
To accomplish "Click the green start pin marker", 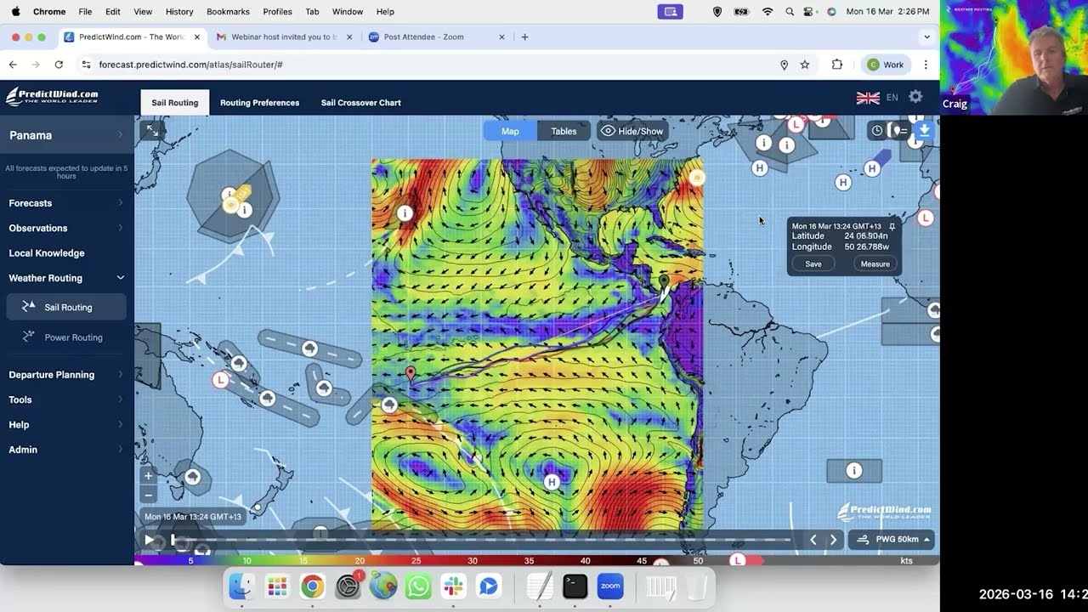I will [x=664, y=280].
